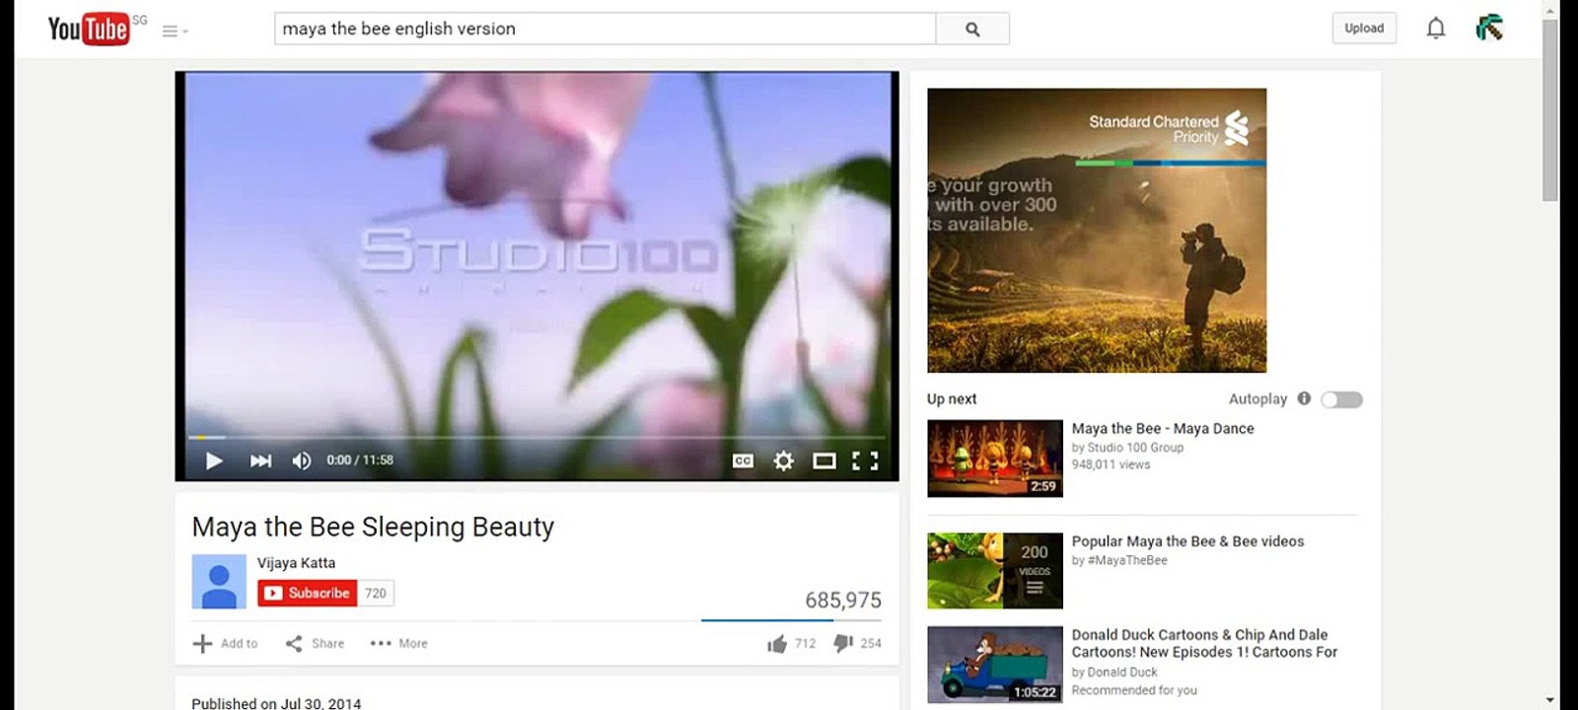
Task: Dislike the video with thumbs down
Action: point(843,643)
